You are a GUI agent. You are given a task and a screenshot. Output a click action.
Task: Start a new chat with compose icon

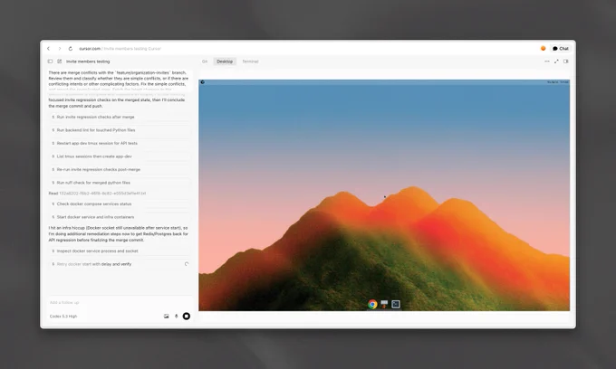click(59, 61)
